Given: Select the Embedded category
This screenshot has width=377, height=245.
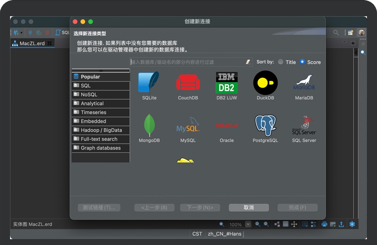Looking at the screenshot, I should pos(101,121).
